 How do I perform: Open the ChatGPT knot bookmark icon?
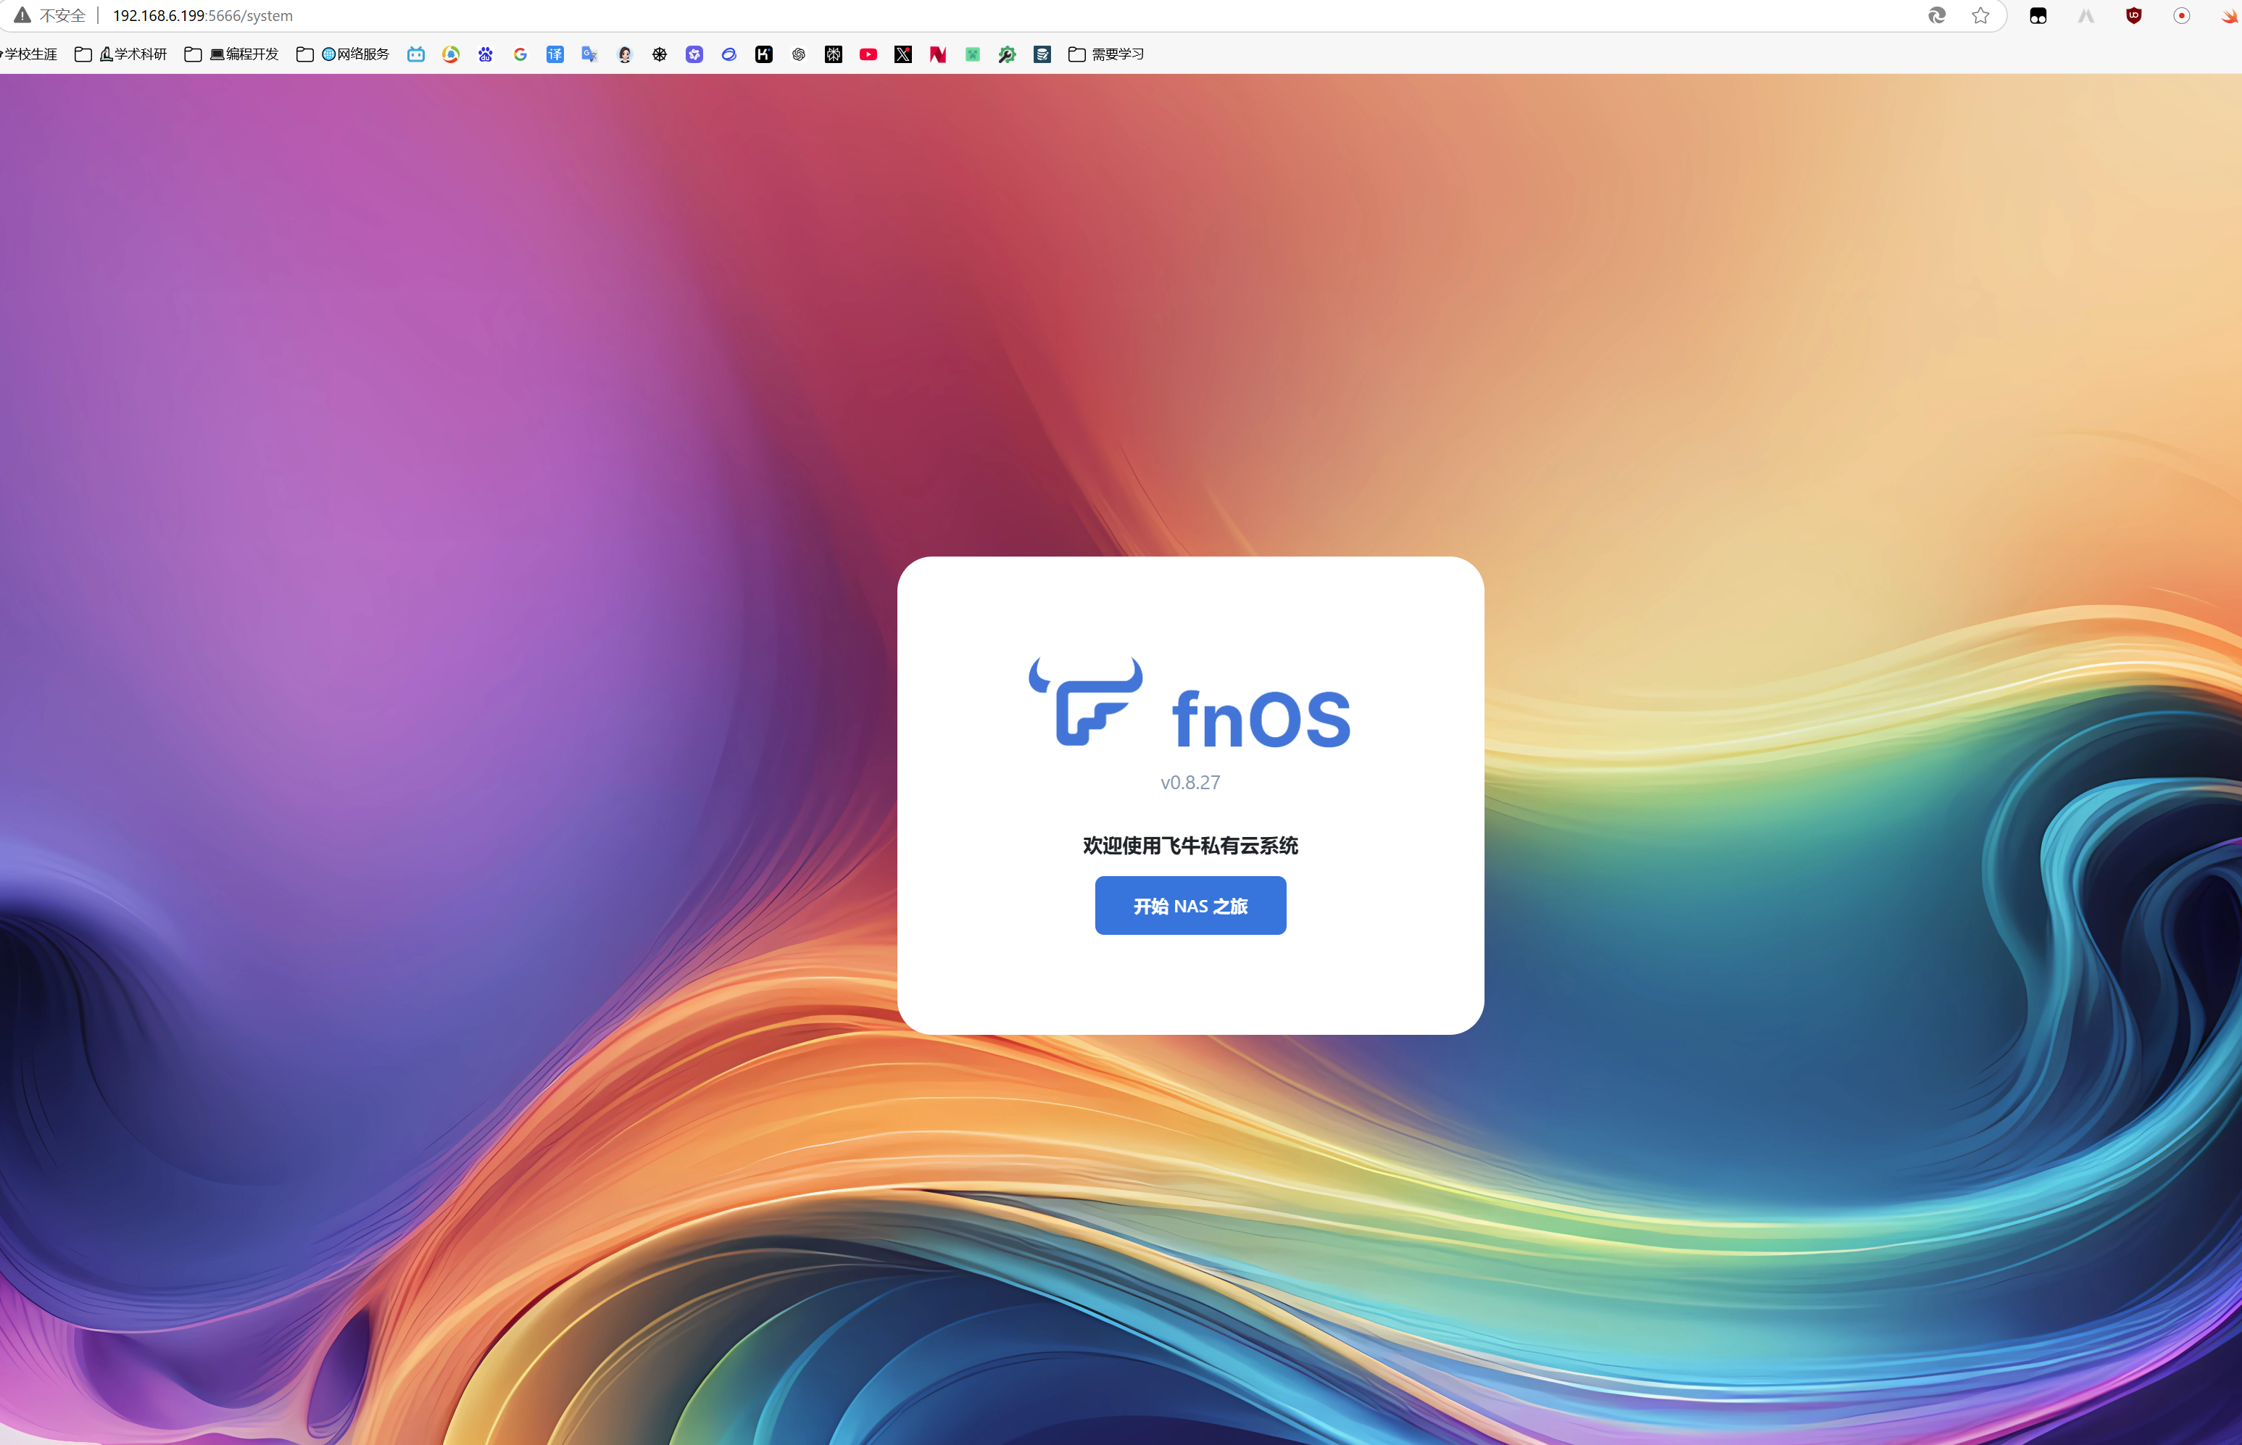(x=799, y=54)
